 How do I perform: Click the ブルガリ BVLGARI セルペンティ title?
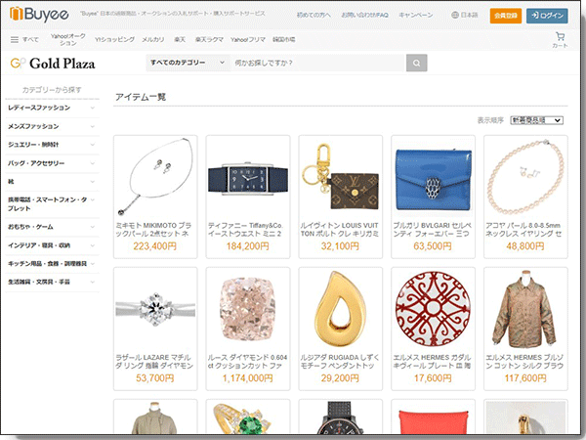pos(433,230)
